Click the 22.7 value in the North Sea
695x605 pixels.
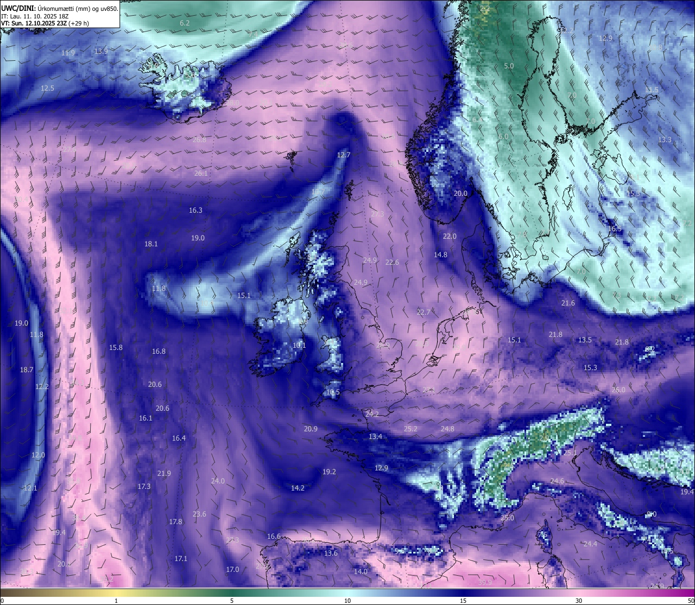[424, 311]
